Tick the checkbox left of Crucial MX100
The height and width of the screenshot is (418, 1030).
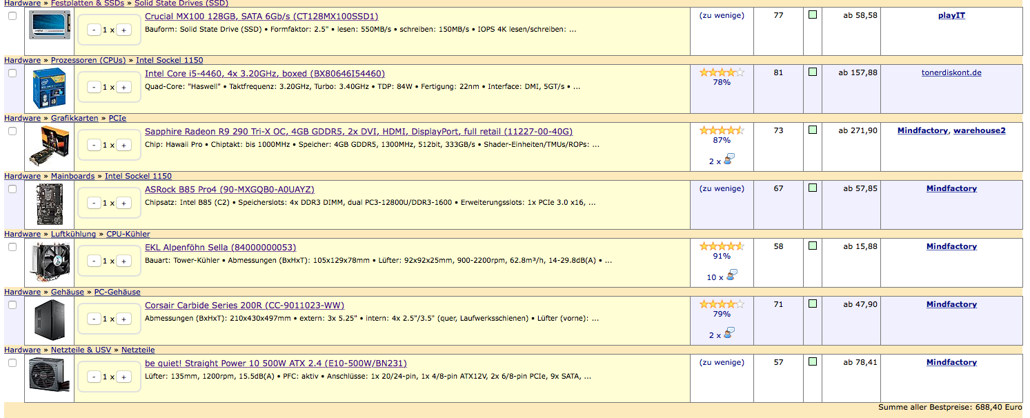pos(12,15)
